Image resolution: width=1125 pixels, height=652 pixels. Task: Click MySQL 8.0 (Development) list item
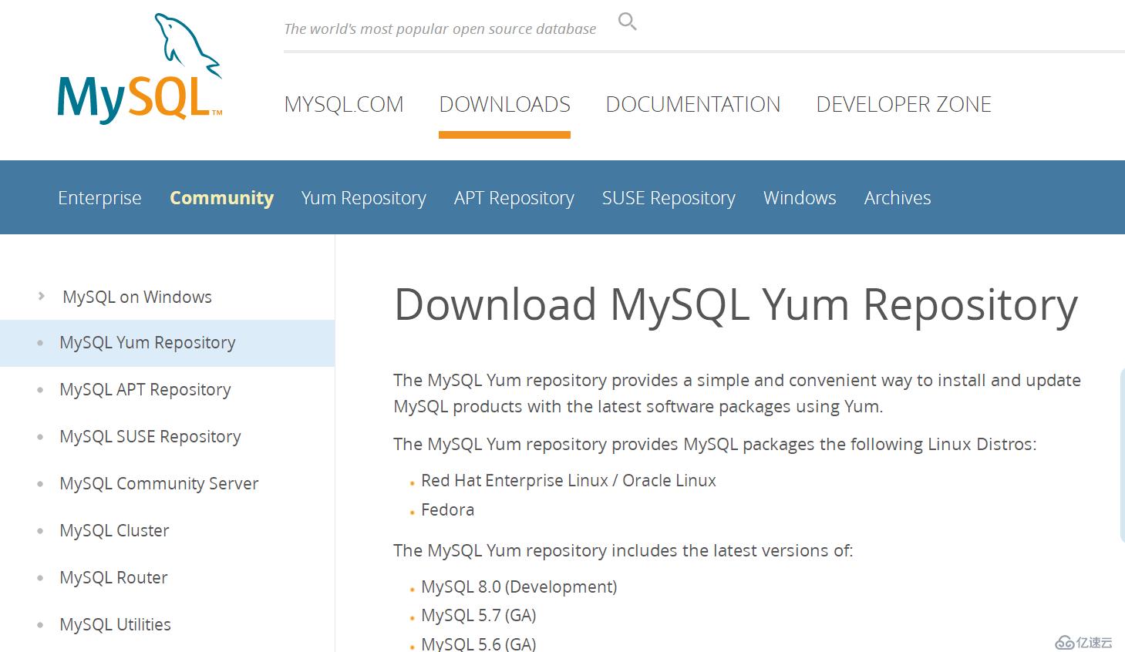tap(519, 586)
